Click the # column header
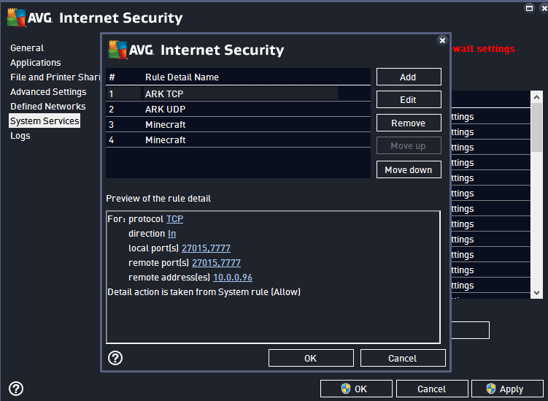548x401 pixels. [112, 77]
